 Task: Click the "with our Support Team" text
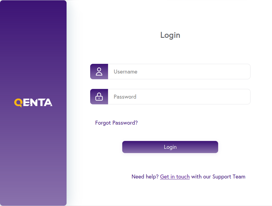pos(218,177)
